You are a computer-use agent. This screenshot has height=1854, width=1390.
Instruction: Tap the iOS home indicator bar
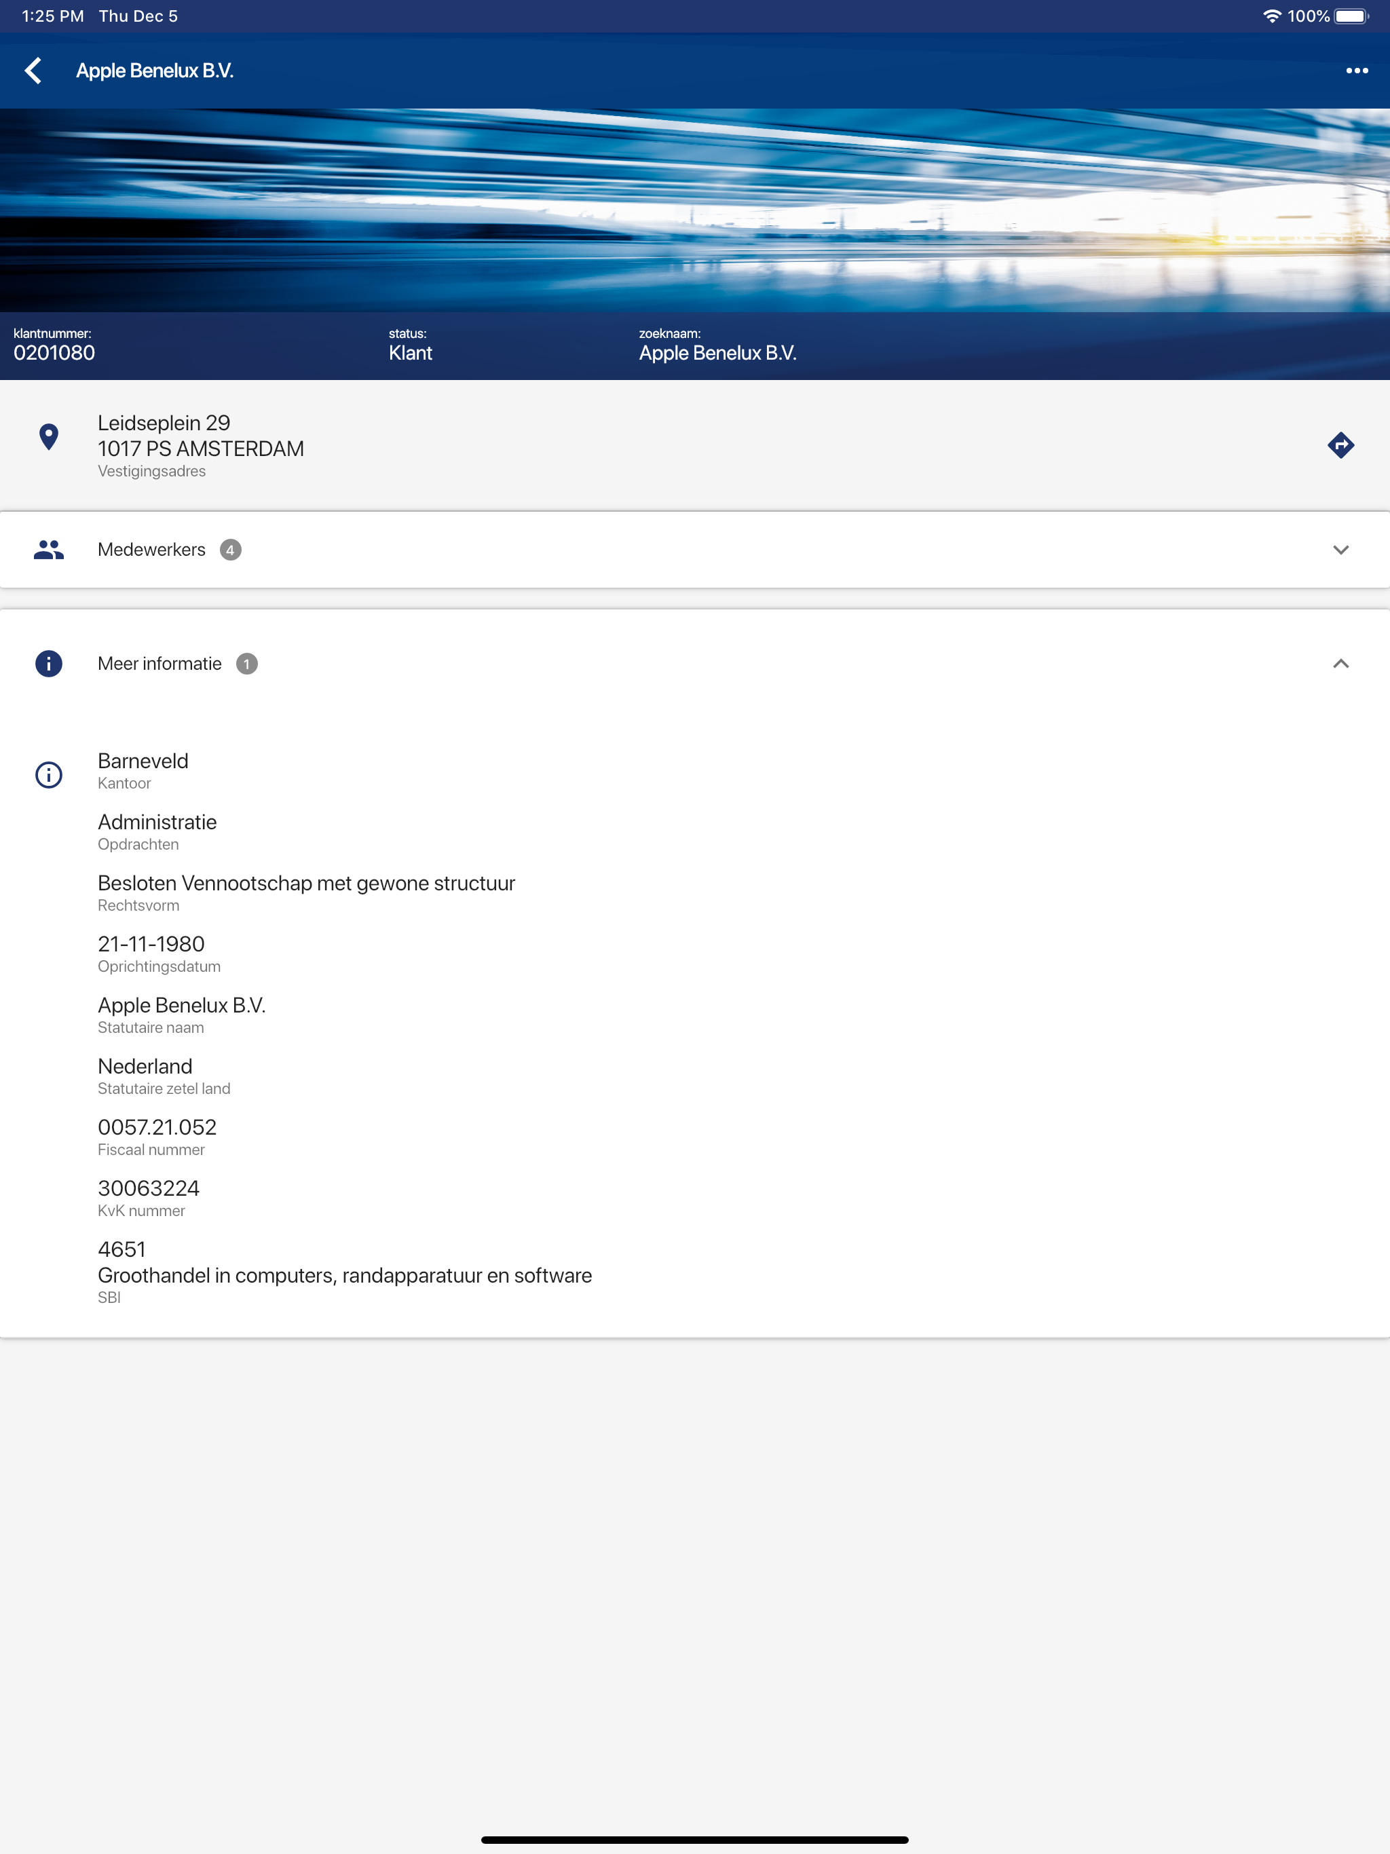click(x=695, y=1840)
